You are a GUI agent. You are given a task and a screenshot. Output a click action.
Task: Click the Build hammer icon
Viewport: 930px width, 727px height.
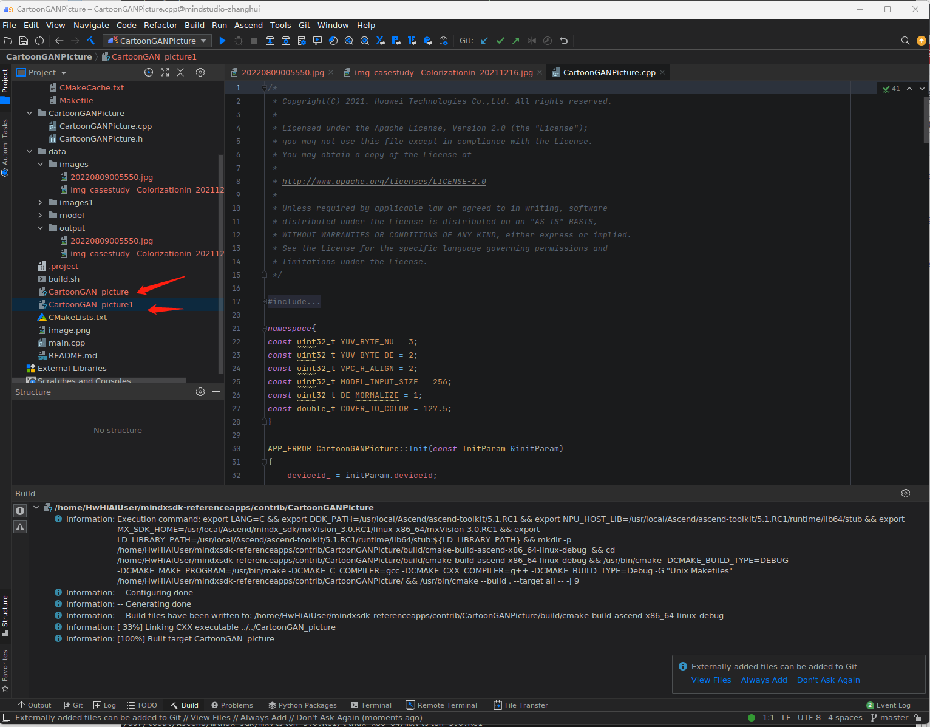[91, 41]
